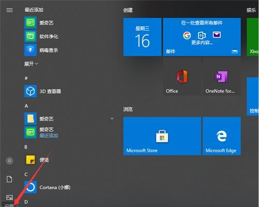Open the Pictures icon in the left rail

[x=9, y=197]
